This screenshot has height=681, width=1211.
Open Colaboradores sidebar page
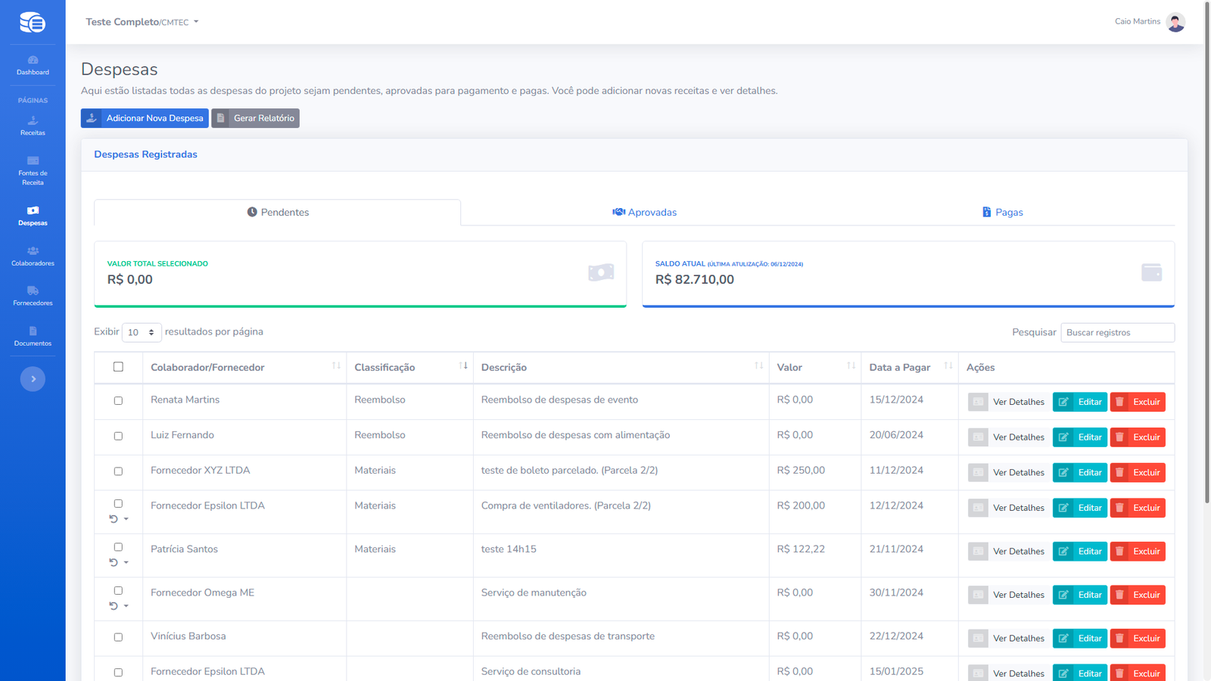coord(33,257)
